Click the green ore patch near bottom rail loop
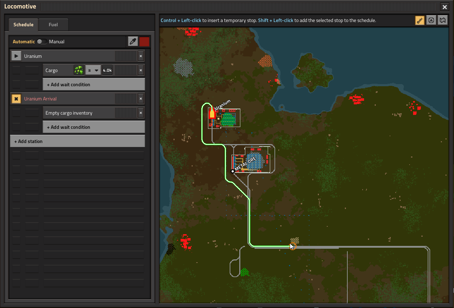The height and width of the screenshot is (308, 454). click(x=244, y=272)
